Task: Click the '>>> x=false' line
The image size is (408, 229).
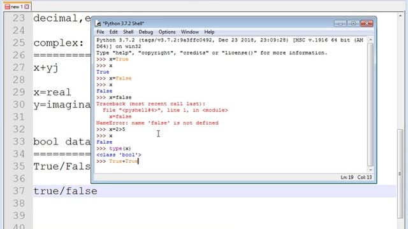Action: (x=114, y=97)
